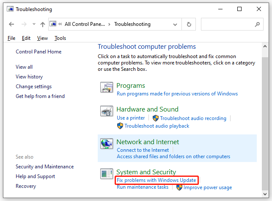Click the Forward navigation arrow
Viewport: 272px width, 201px height.
(24, 24)
